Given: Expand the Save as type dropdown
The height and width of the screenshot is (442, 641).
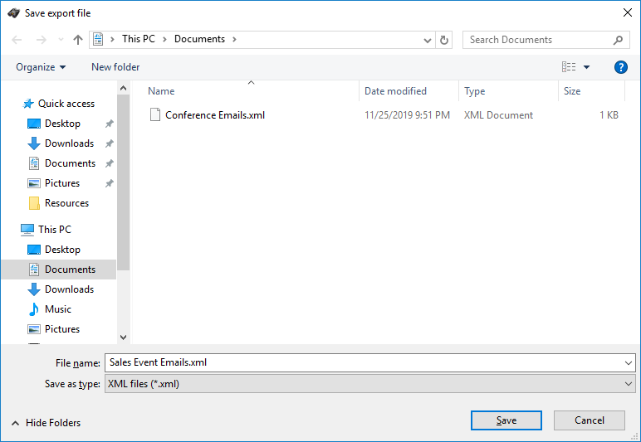Looking at the screenshot, I should [628, 384].
